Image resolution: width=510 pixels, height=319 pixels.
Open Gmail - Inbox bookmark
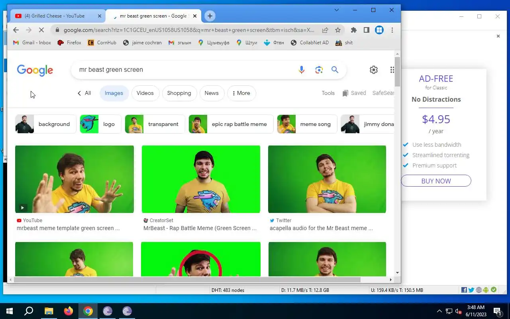[x=32, y=43]
